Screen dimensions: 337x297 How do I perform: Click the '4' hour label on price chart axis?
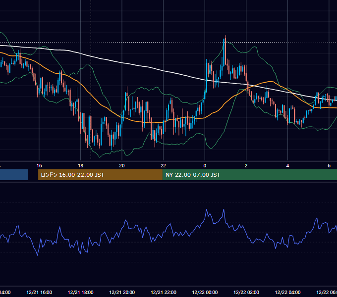[287, 166]
